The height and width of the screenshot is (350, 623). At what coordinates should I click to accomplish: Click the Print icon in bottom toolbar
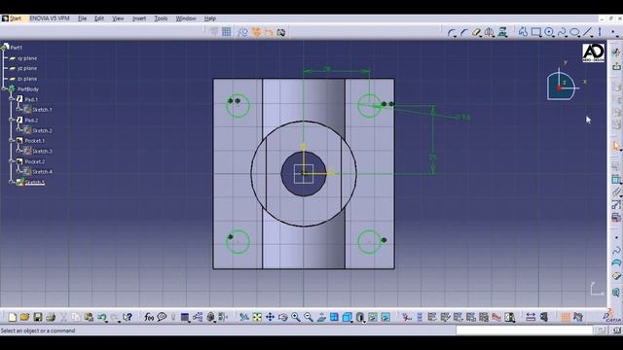[x=51, y=317]
